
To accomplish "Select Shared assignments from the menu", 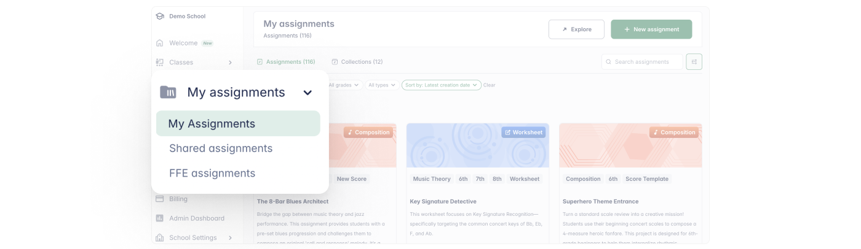I will tap(221, 148).
